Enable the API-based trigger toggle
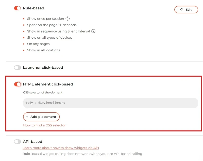Image resolution: width=203 pixels, height=161 pixels. [17, 141]
